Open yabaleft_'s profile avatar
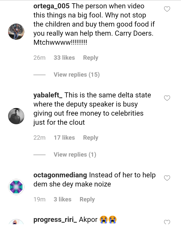The image size is (181, 231). (16, 116)
